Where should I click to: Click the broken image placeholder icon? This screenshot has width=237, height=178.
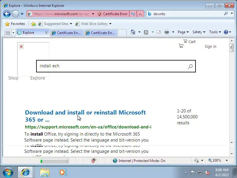click(21, 47)
